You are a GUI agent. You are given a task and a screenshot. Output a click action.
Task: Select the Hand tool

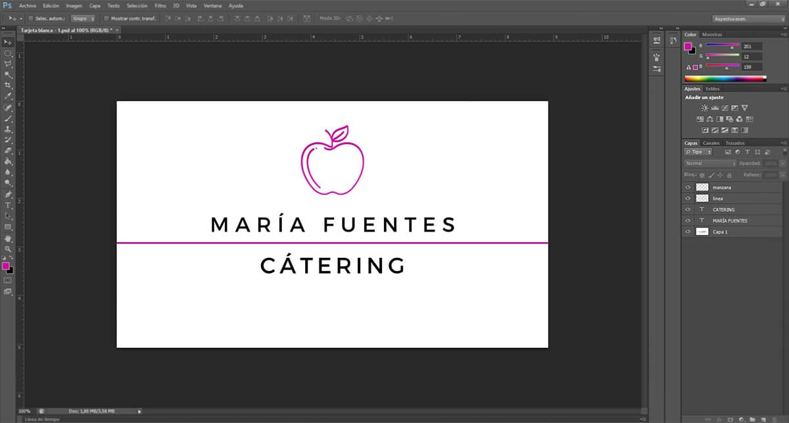tap(9, 238)
